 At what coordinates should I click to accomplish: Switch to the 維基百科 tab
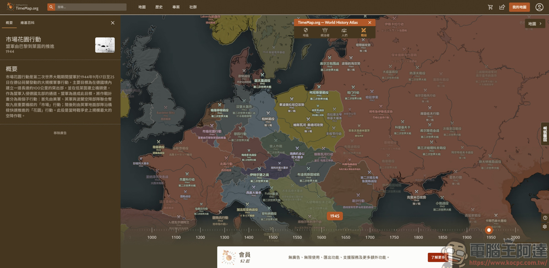pos(27,23)
